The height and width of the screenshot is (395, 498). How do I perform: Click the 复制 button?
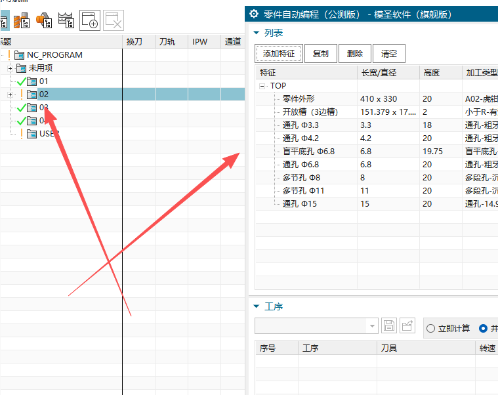(320, 53)
